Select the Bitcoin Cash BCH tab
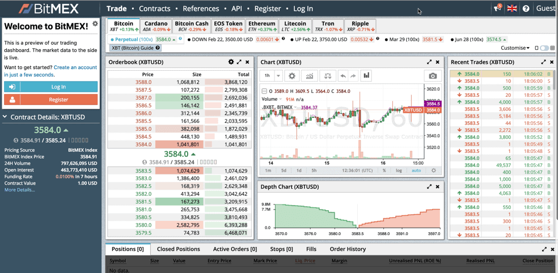Screen dimensions: 558x273 [x=192, y=26]
